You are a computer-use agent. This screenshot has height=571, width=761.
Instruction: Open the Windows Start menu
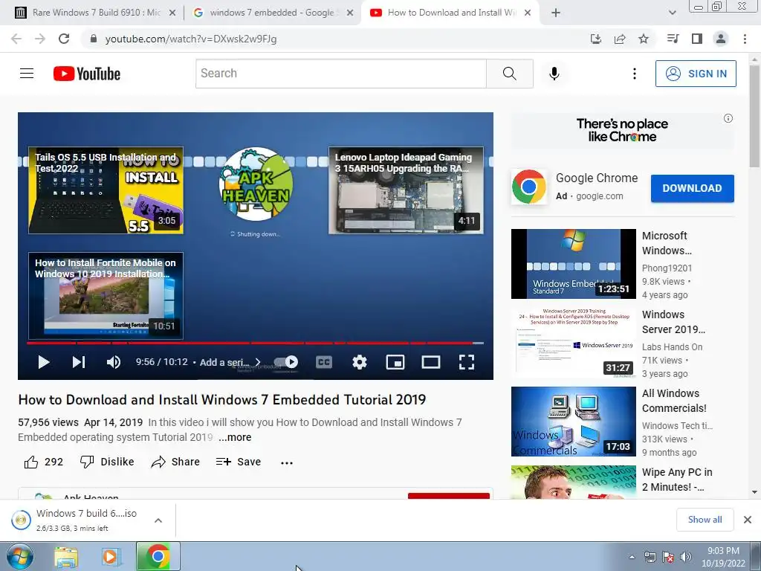20,556
